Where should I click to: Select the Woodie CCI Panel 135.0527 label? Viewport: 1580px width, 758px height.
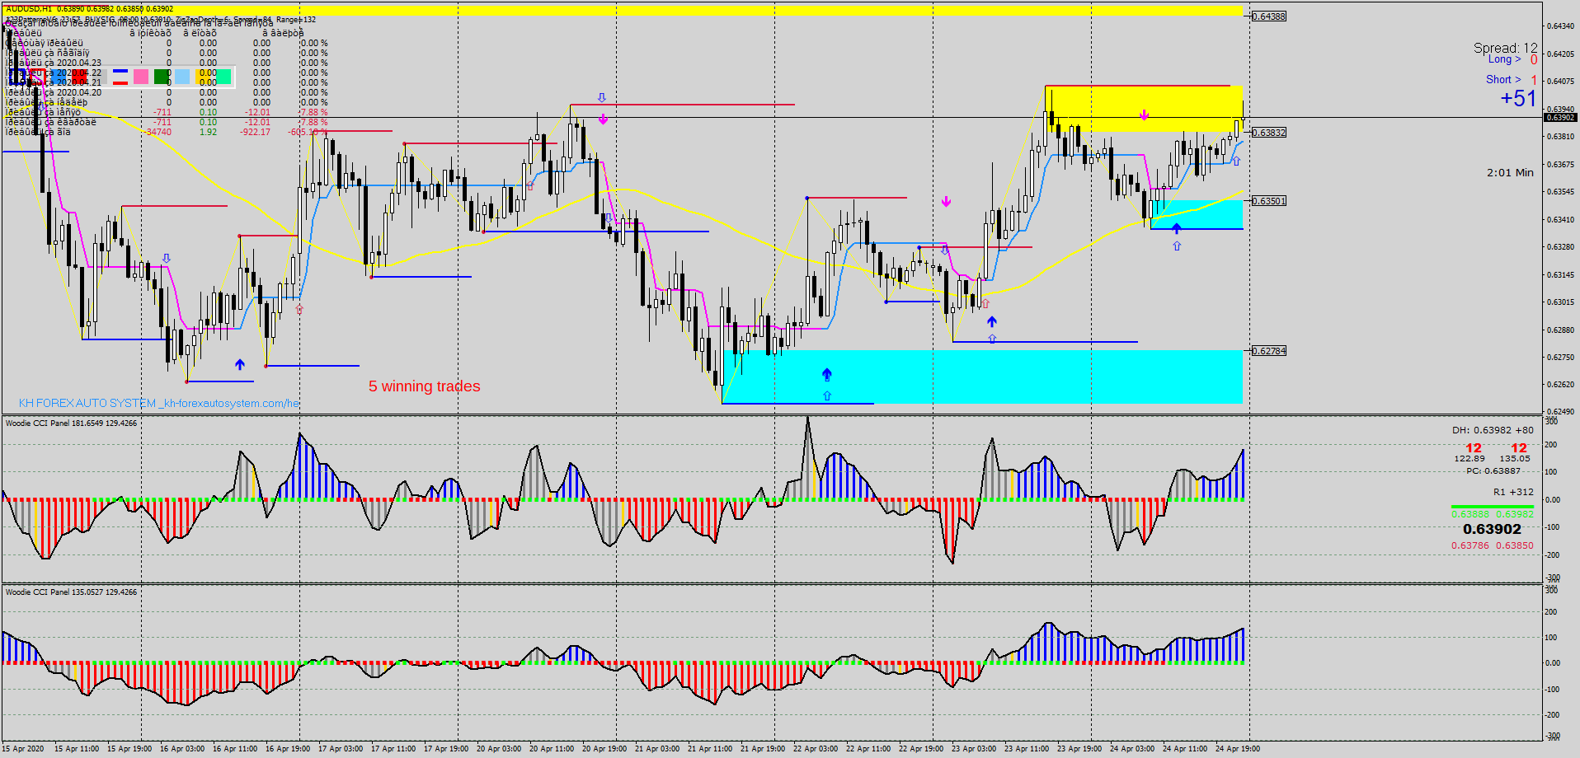point(72,592)
